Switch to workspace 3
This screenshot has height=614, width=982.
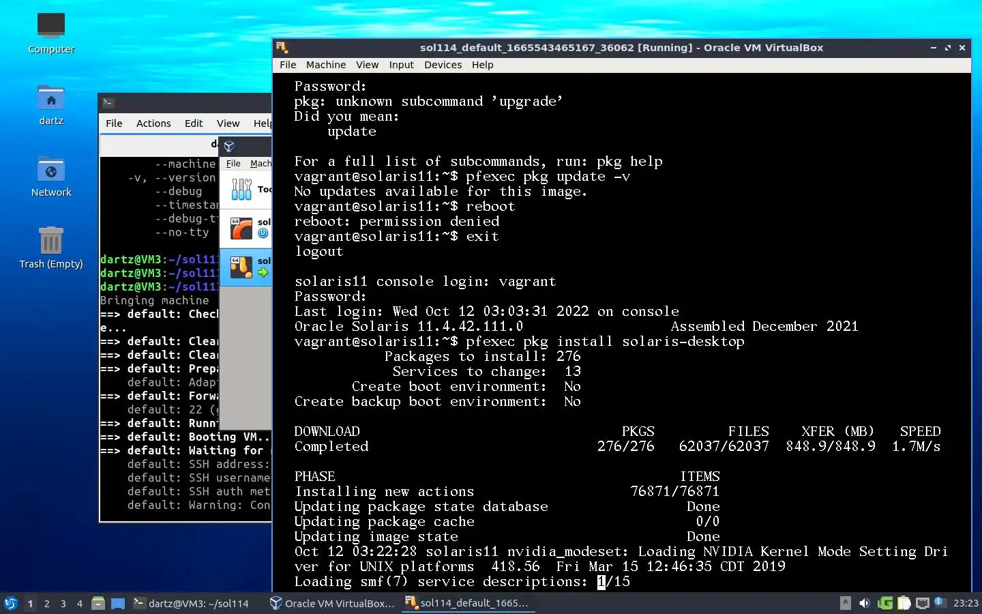pyautogui.click(x=63, y=604)
